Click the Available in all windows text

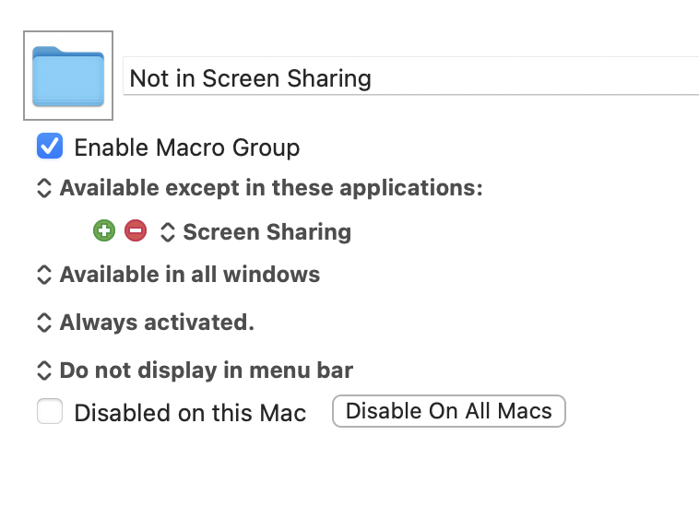coord(190,275)
